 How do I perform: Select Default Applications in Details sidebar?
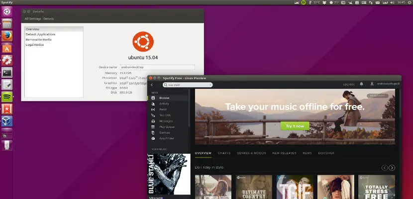tap(54, 34)
